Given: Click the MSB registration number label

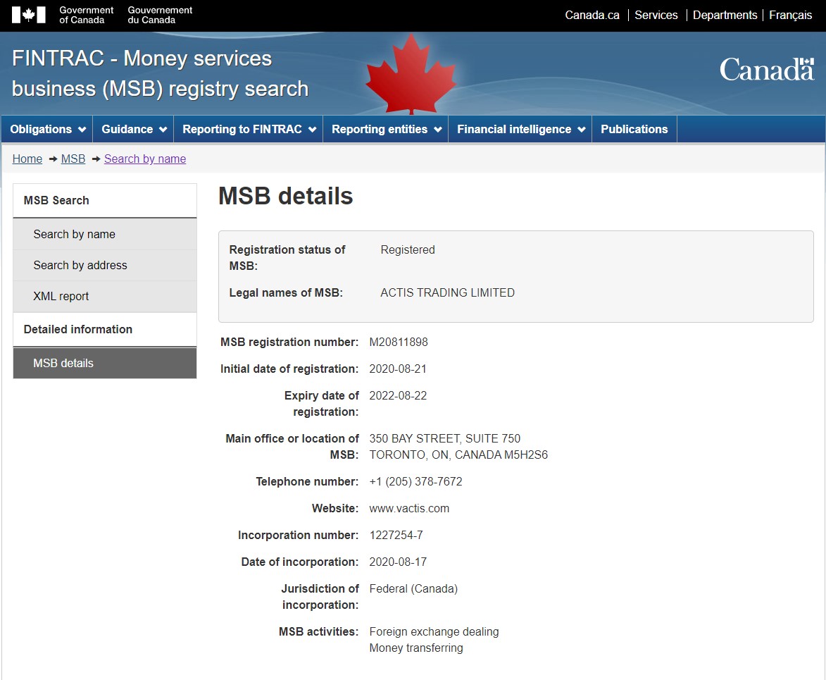Looking at the screenshot, I should pyautogui.click(x=289, y=342).
